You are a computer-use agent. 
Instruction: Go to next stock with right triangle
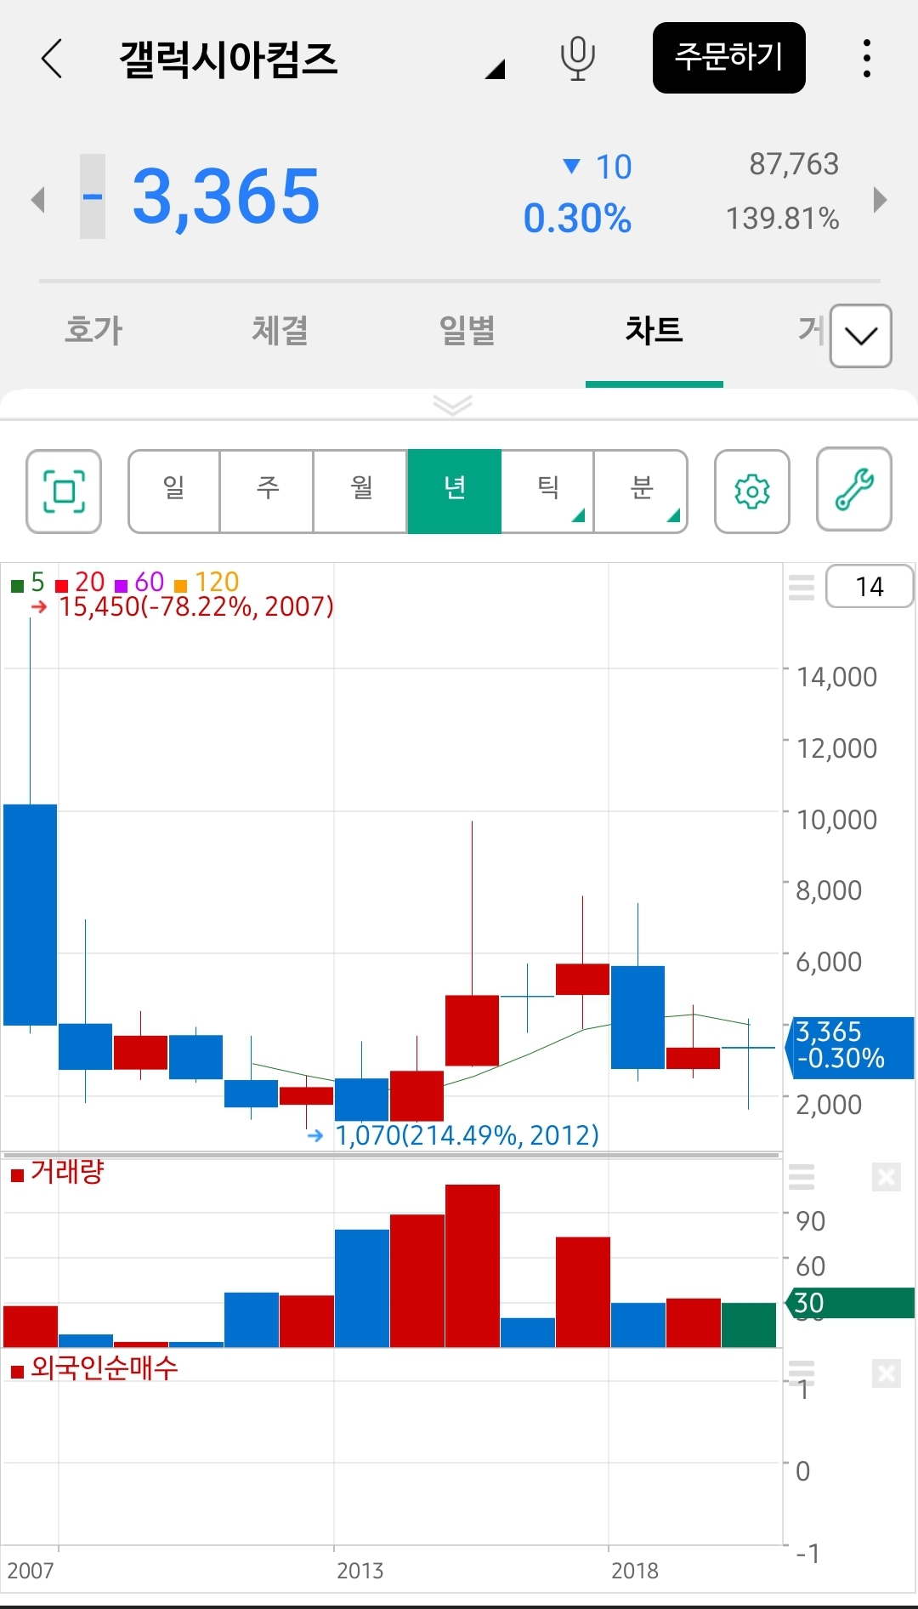[x=881, y=200]
